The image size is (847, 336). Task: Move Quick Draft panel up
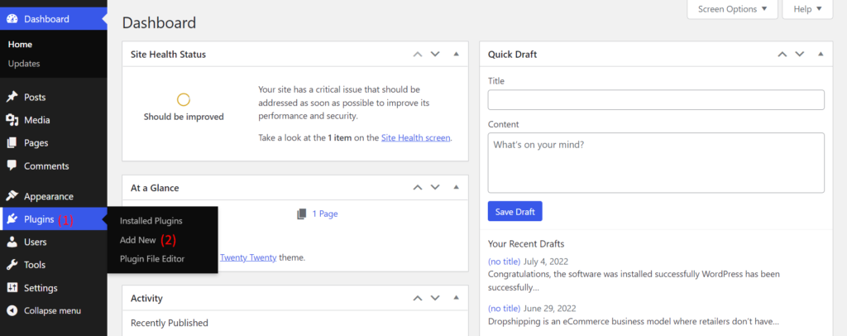pos(782,54)
